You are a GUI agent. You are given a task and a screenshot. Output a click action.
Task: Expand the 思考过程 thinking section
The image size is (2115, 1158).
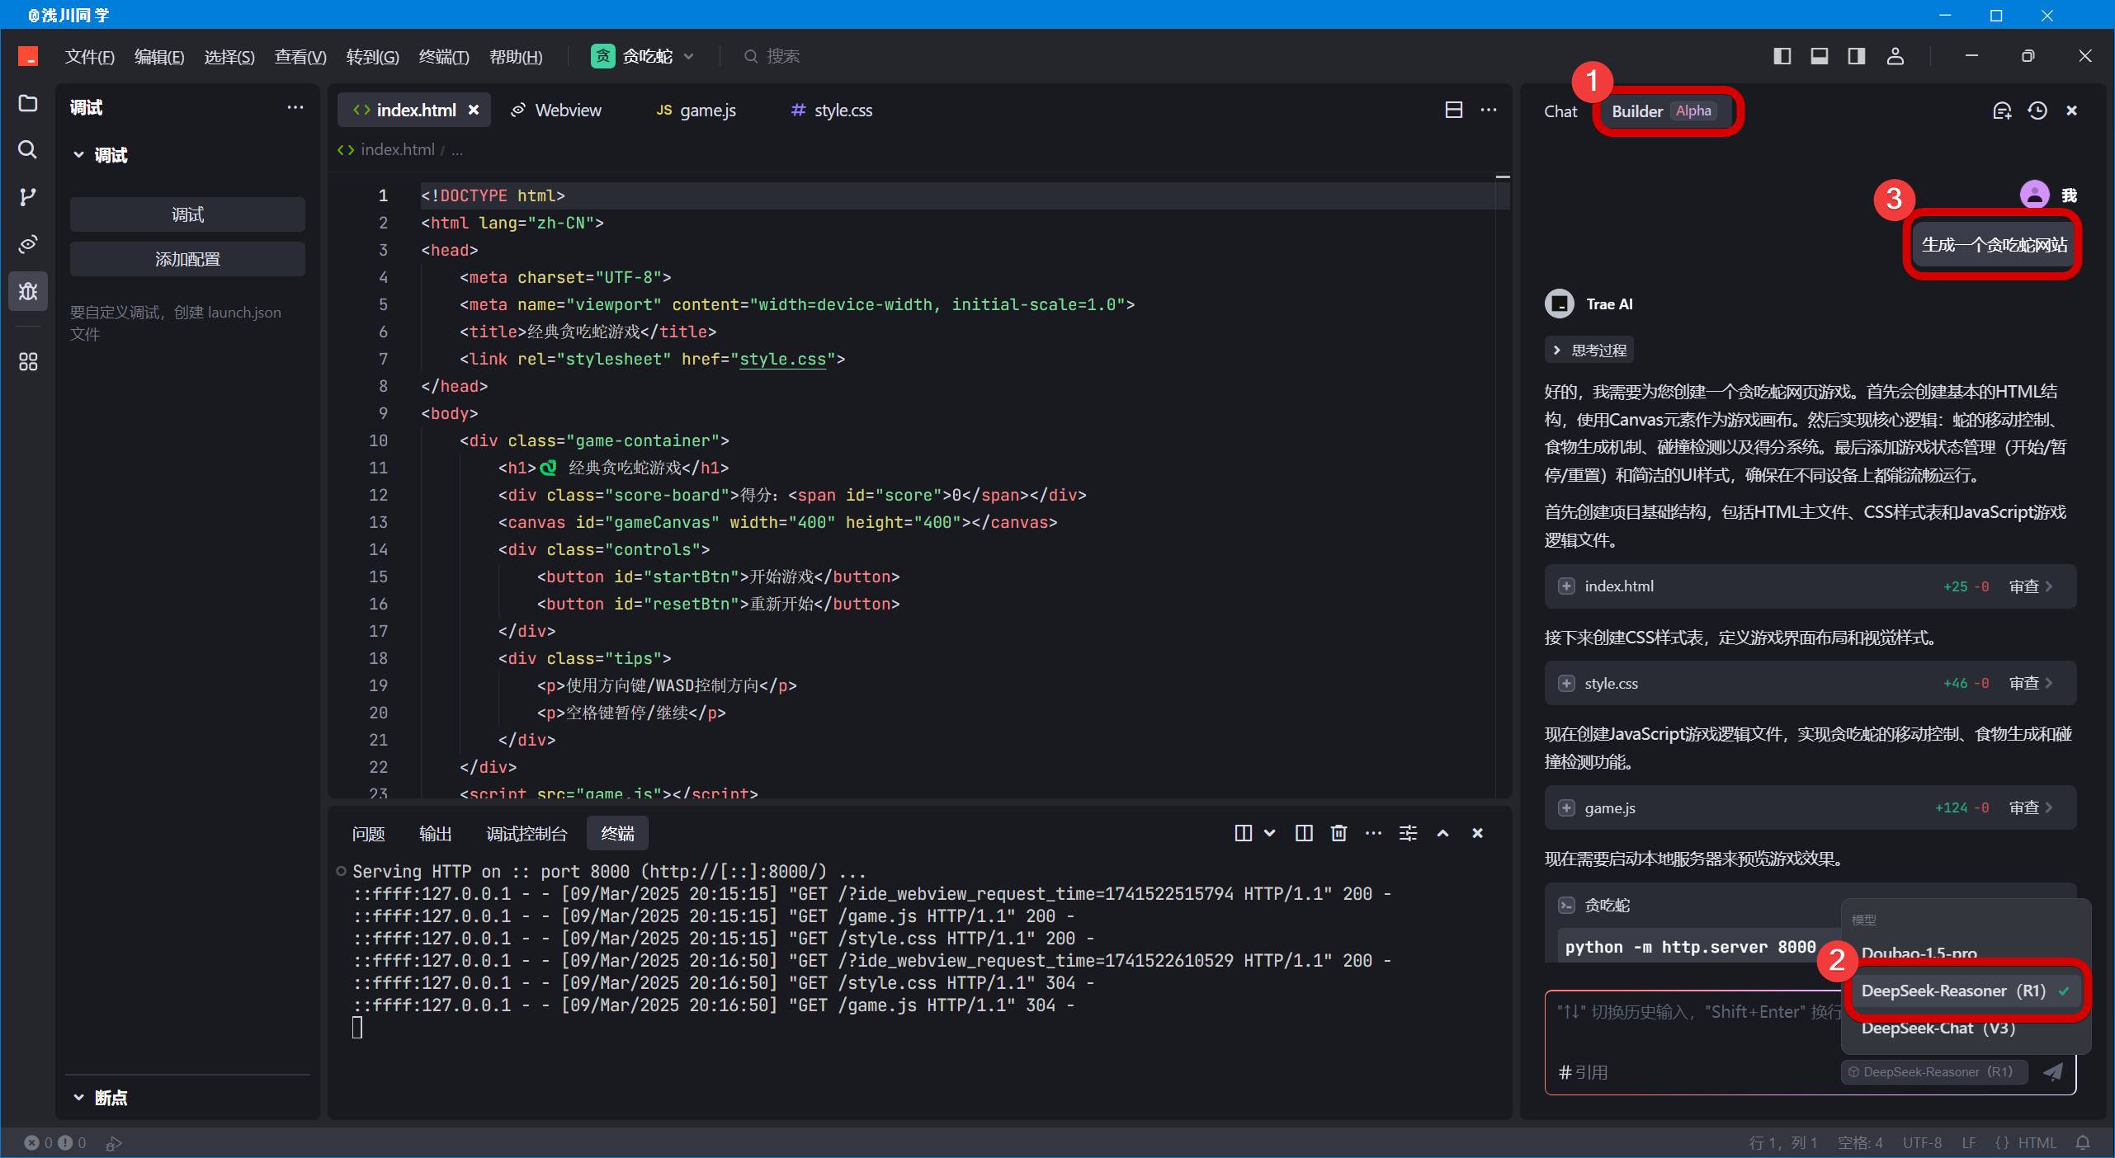(x=1589, y=350)
